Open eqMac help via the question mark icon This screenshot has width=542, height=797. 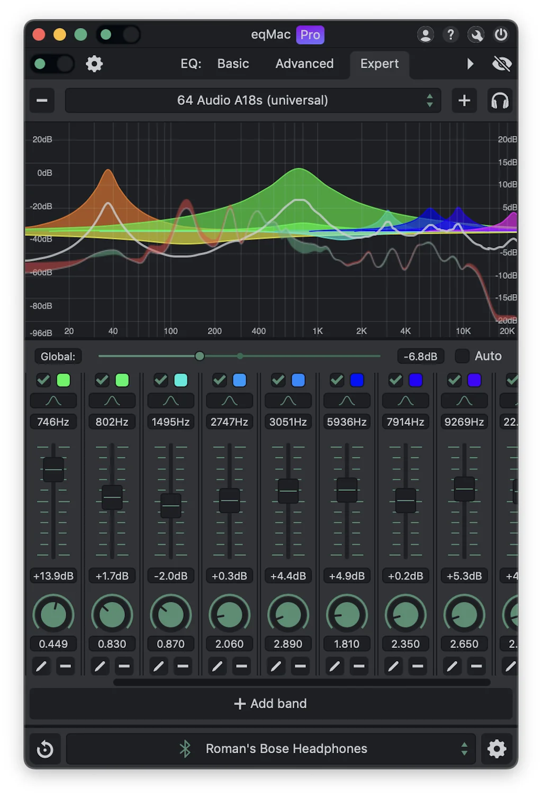coord(450,34)
